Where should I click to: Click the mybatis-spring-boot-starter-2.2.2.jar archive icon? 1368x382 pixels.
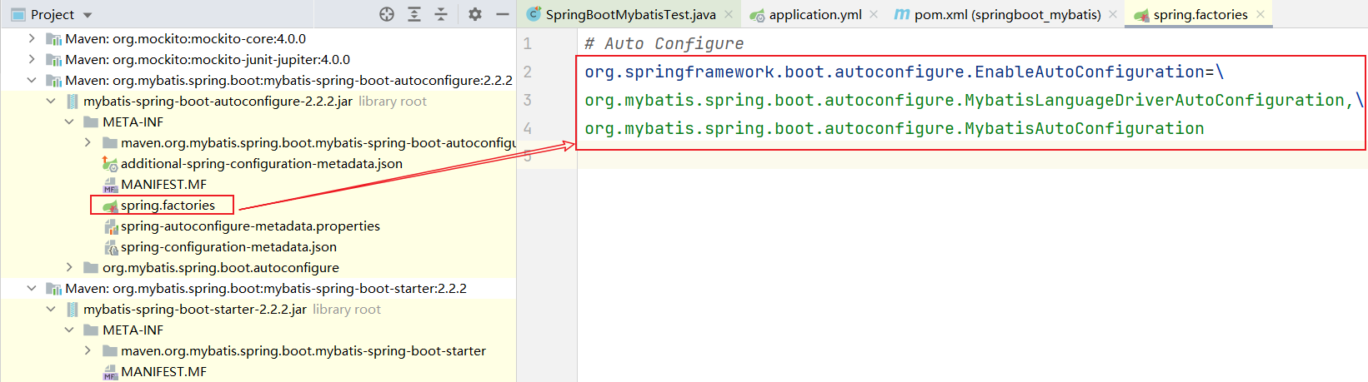tap(73, 309)
